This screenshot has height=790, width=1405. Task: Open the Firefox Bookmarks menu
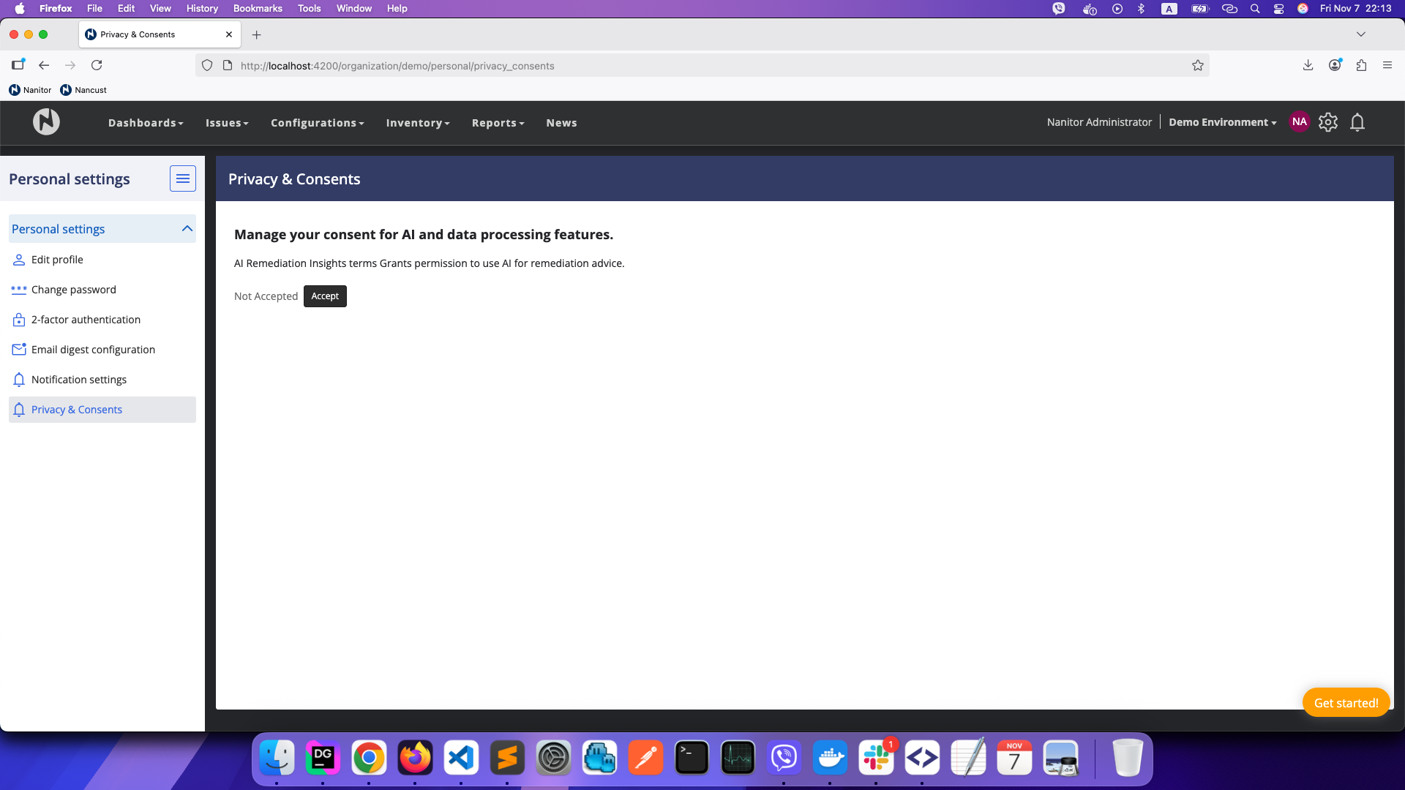(258, 8)
